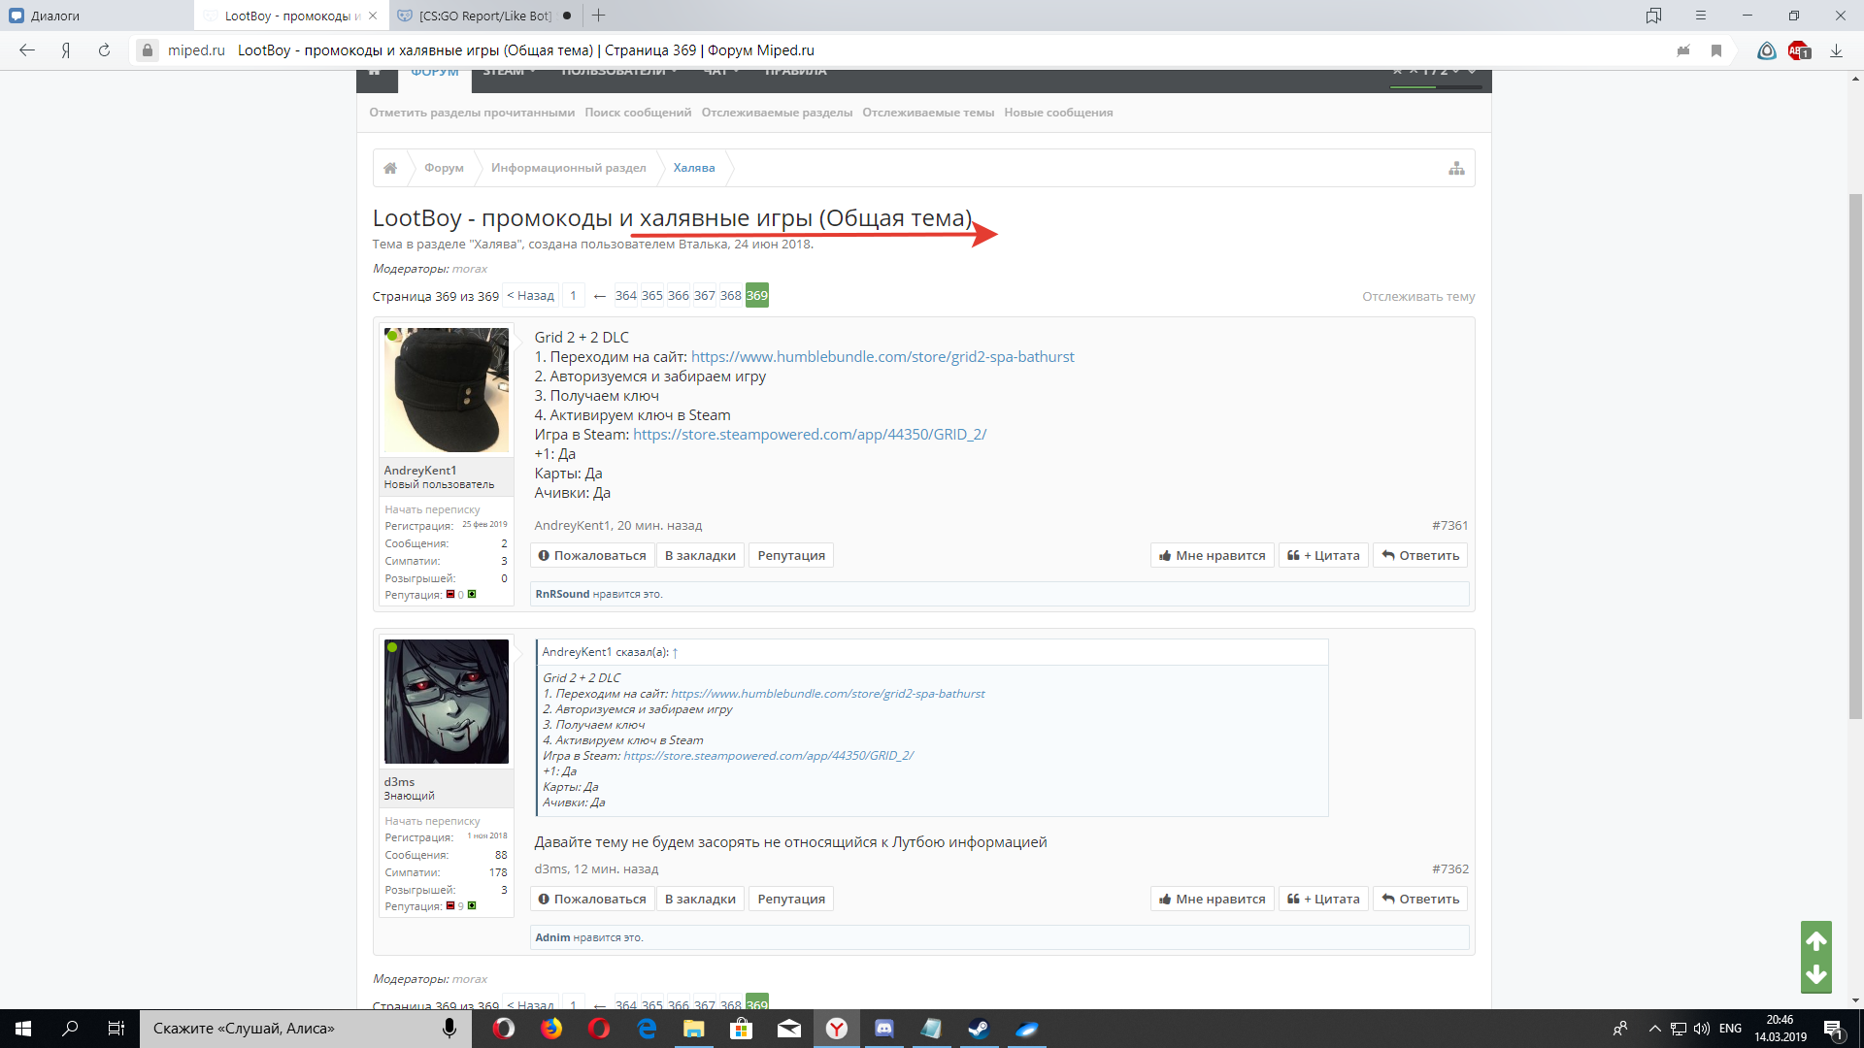Open moderator morax profile above the top pagination
Screen dimensions: 1864x1048
[470, 269]
